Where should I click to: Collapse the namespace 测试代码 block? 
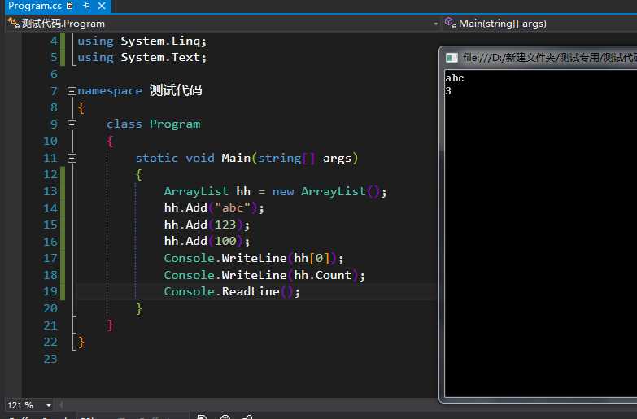[72, 91]
